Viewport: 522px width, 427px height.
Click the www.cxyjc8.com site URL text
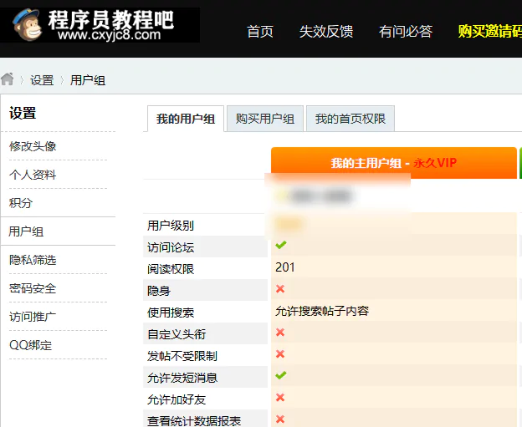110,34
